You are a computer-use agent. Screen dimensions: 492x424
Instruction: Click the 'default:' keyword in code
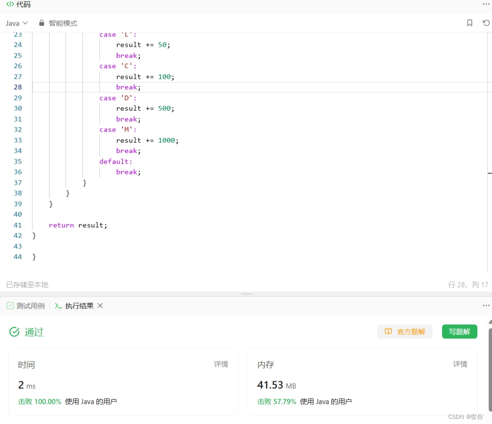[x=116, y=162]
